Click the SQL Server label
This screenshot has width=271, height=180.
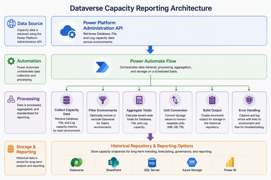coord(152,170)
